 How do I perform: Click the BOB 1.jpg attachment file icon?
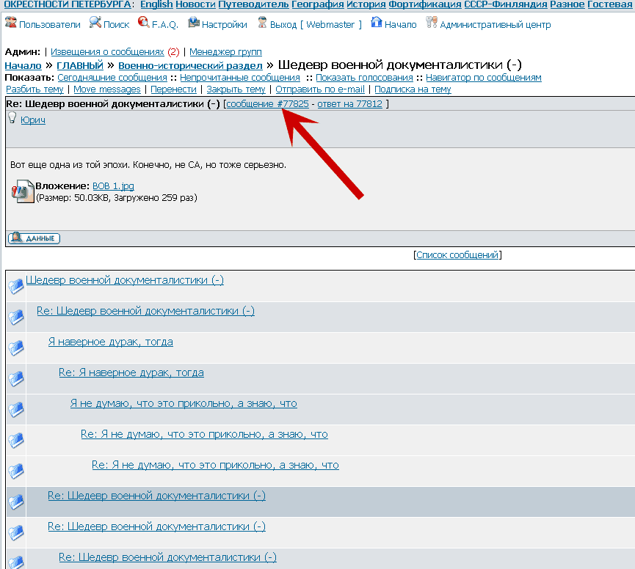pos(23,191)
